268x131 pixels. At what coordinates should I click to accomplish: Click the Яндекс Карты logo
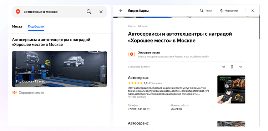[x=138, y=11]
